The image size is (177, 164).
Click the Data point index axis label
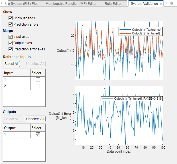[119, 151]
